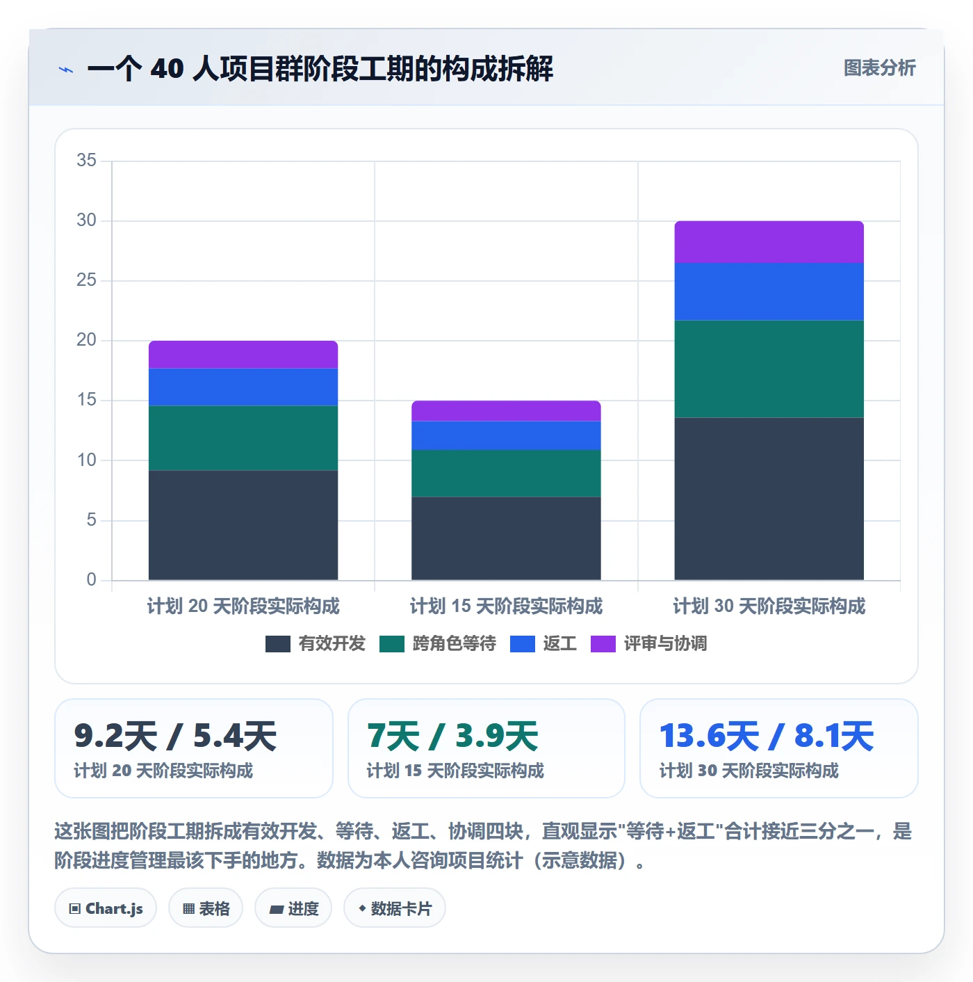The height and width of the screenshot is (982, 973).
Task: Click the 进度 tag icon
Action: 276,909
